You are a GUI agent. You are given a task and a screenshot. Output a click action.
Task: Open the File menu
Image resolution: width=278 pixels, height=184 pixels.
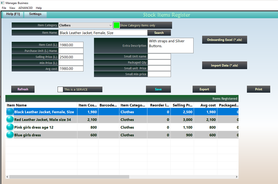[4, 8]
